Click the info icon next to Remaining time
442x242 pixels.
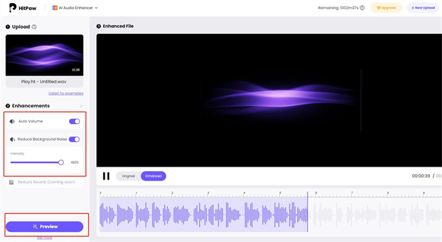pos(362,8)
